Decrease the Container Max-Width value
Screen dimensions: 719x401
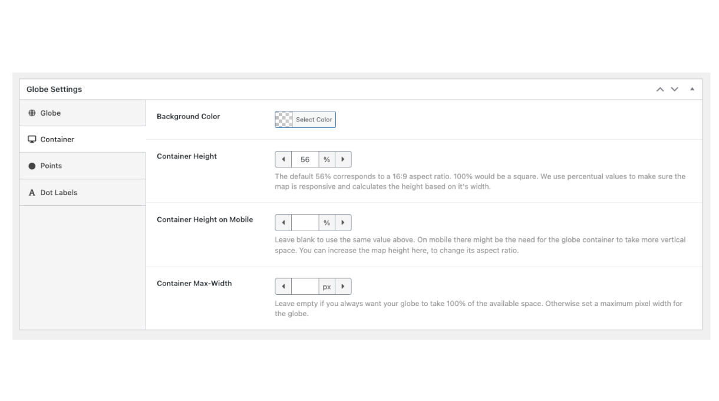283,287
